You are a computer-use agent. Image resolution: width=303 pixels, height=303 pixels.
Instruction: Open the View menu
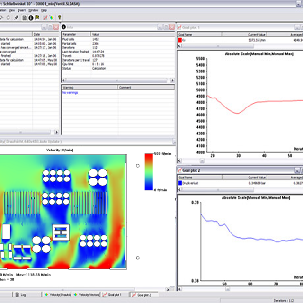coord(12,10)
